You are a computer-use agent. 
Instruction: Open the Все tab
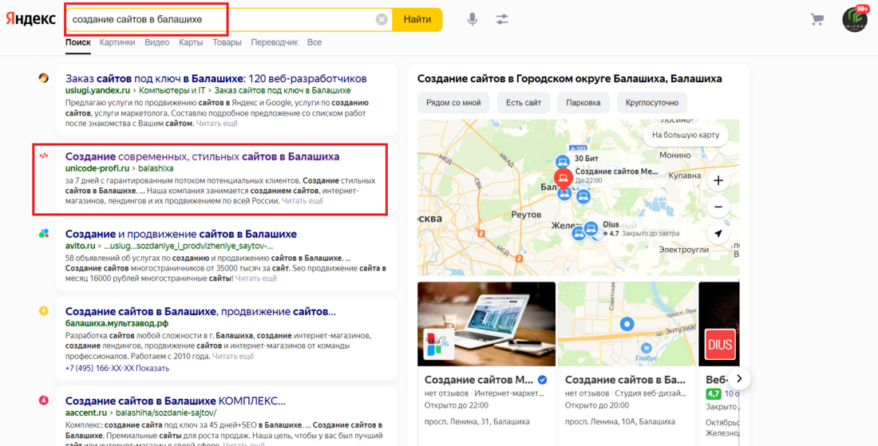pos(314,42)
